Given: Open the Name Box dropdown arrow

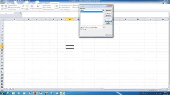Looking at the screenshot, I should pyautogui.click(x=13, y=13).
